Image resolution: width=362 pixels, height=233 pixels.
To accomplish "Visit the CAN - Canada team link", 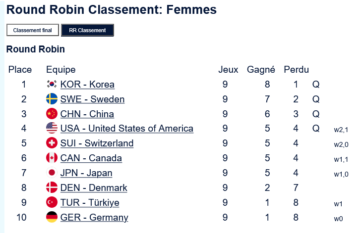I will (x=91, y=158).
